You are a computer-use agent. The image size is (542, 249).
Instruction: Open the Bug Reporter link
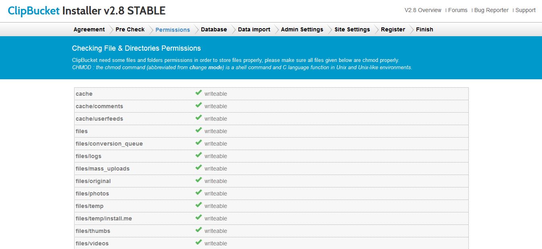(x=491, y=10)
